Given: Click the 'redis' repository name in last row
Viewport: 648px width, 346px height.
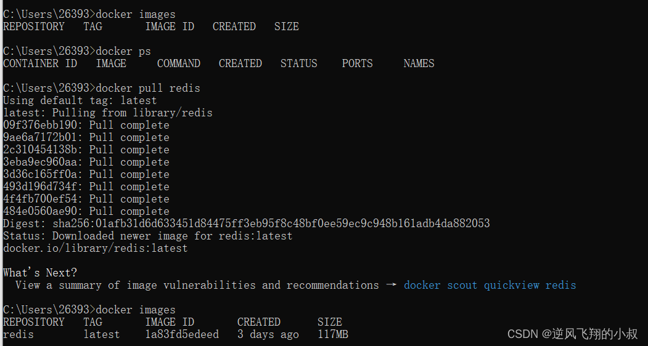Looking at the screenshot, I should [18, 334].
